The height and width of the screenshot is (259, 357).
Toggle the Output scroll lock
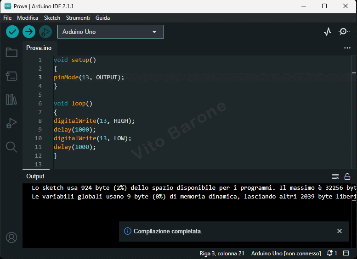pyautogui.click(x=347, y=176)
